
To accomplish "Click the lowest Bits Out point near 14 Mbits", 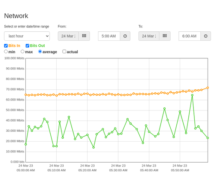I will (x=94, y=147).
